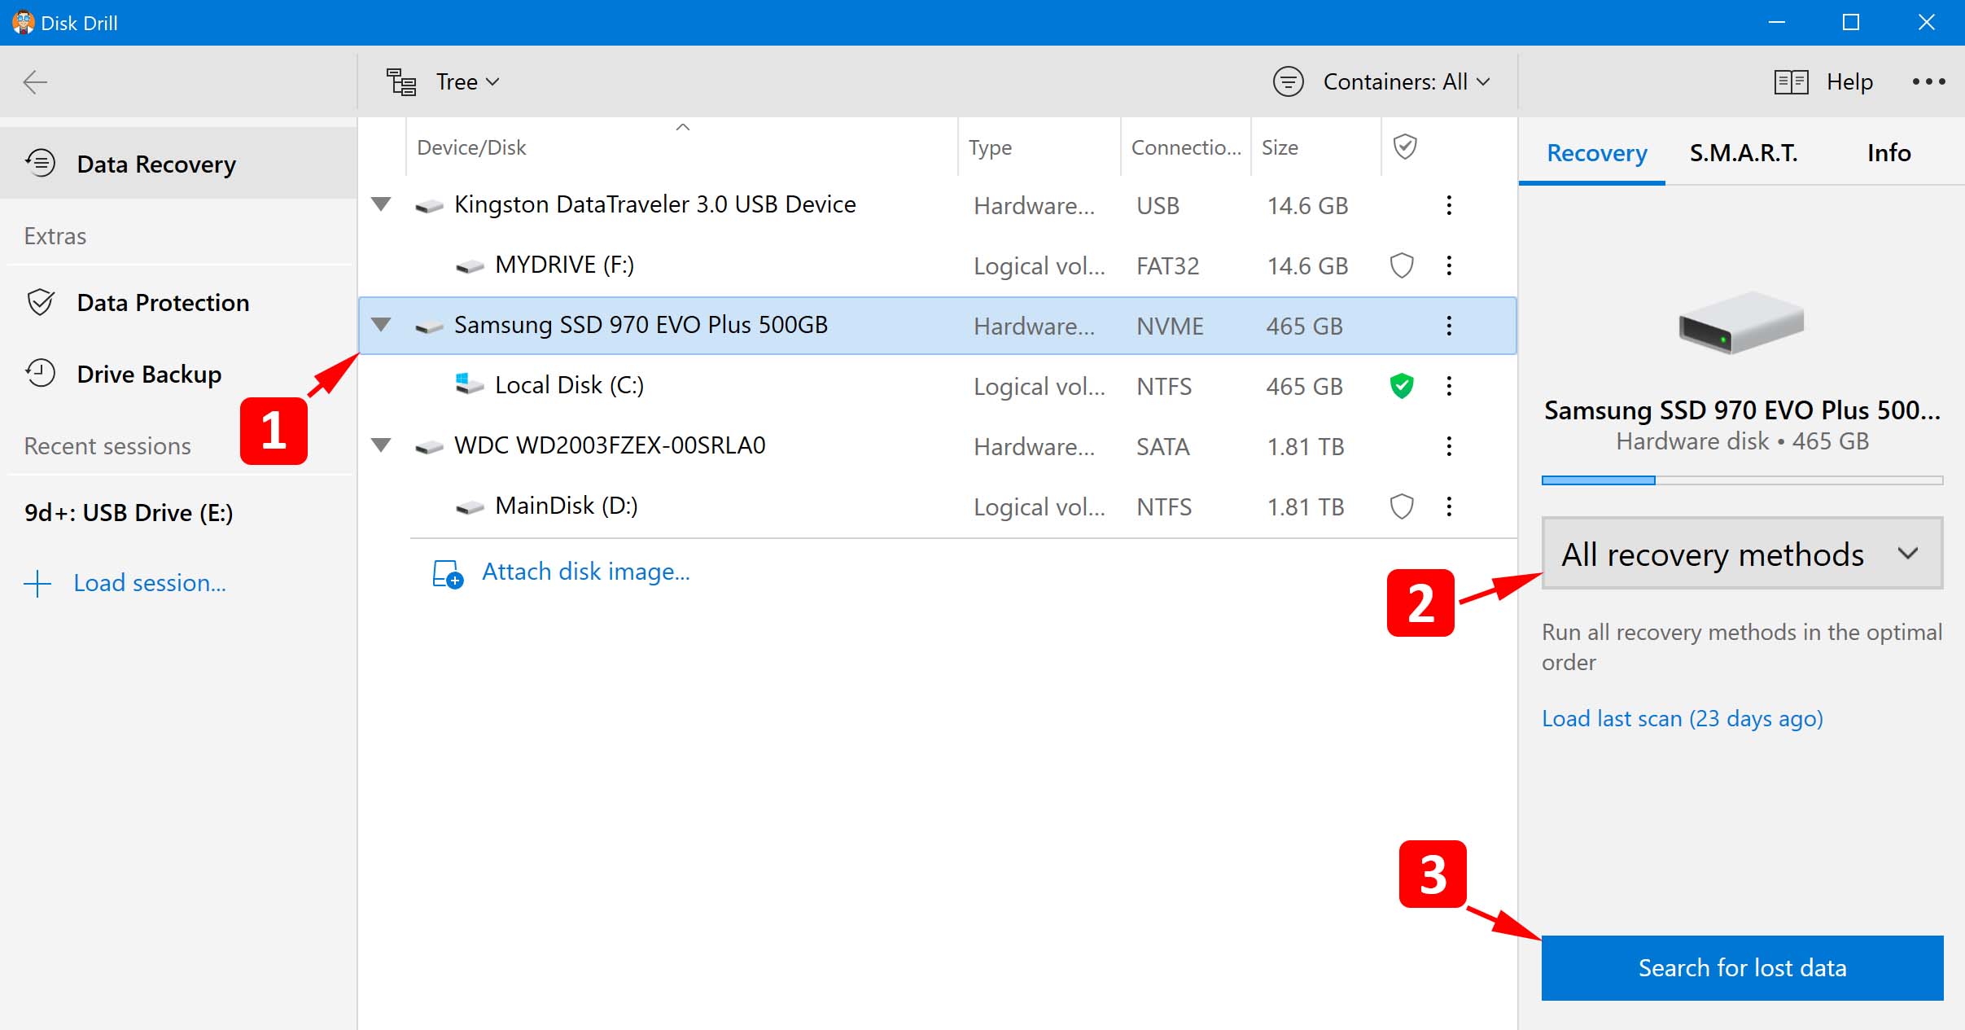This screenshot has width=1965, height=1030.
Task: Click the Data Recovery sidebar icon
Action: 41,163
